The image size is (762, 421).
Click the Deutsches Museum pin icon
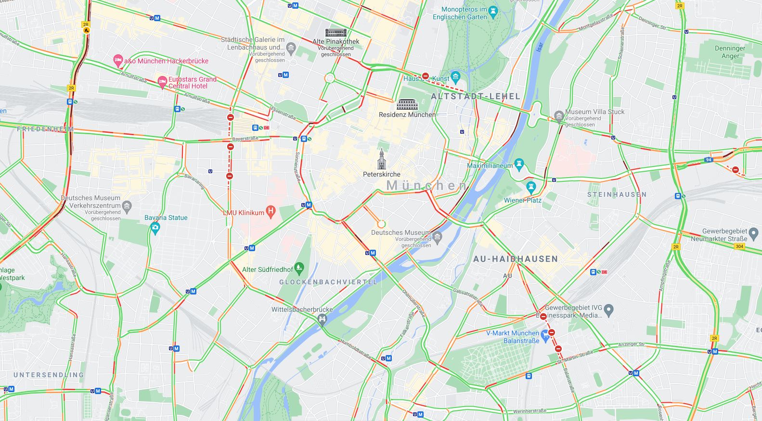(437, 236)
